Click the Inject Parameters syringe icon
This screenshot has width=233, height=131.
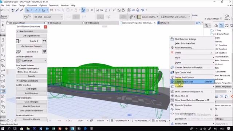(21, 10)
